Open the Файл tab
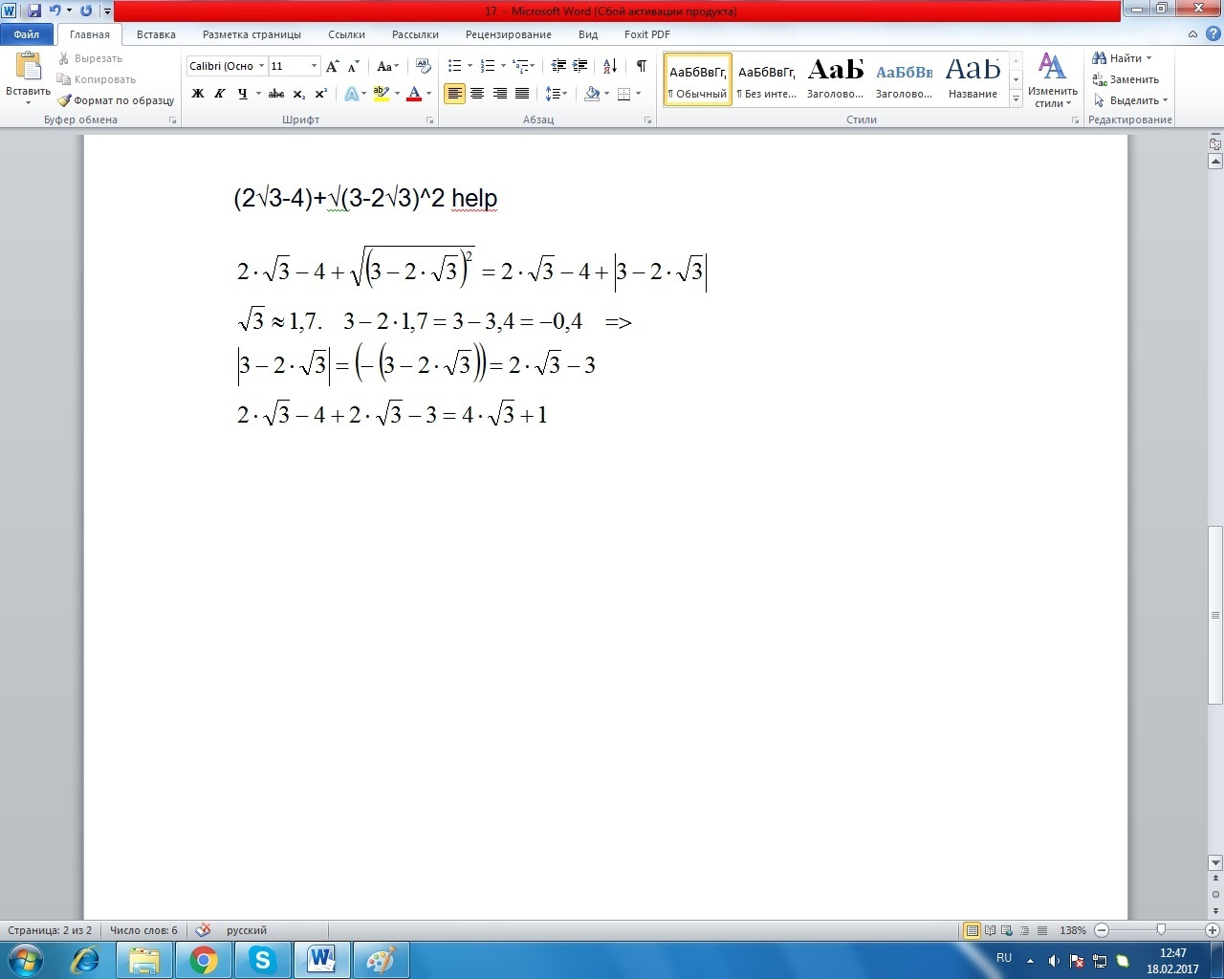 point(27,34)
